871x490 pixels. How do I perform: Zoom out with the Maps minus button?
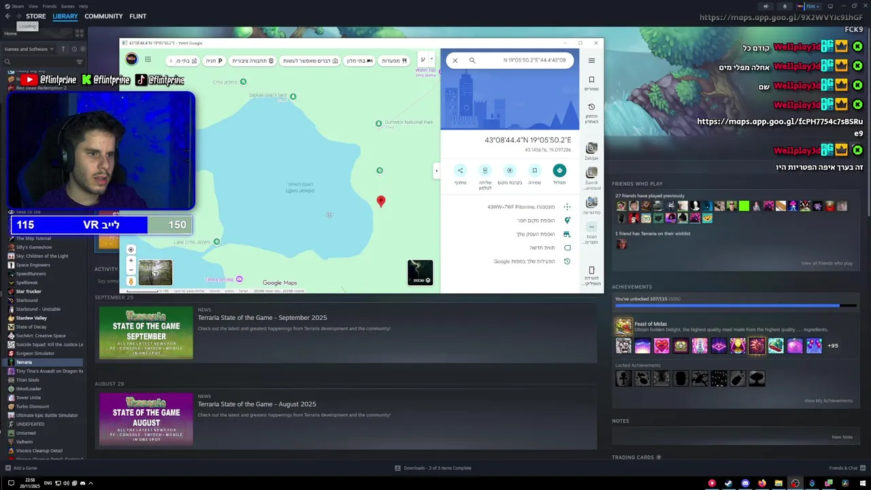(131, 270)
